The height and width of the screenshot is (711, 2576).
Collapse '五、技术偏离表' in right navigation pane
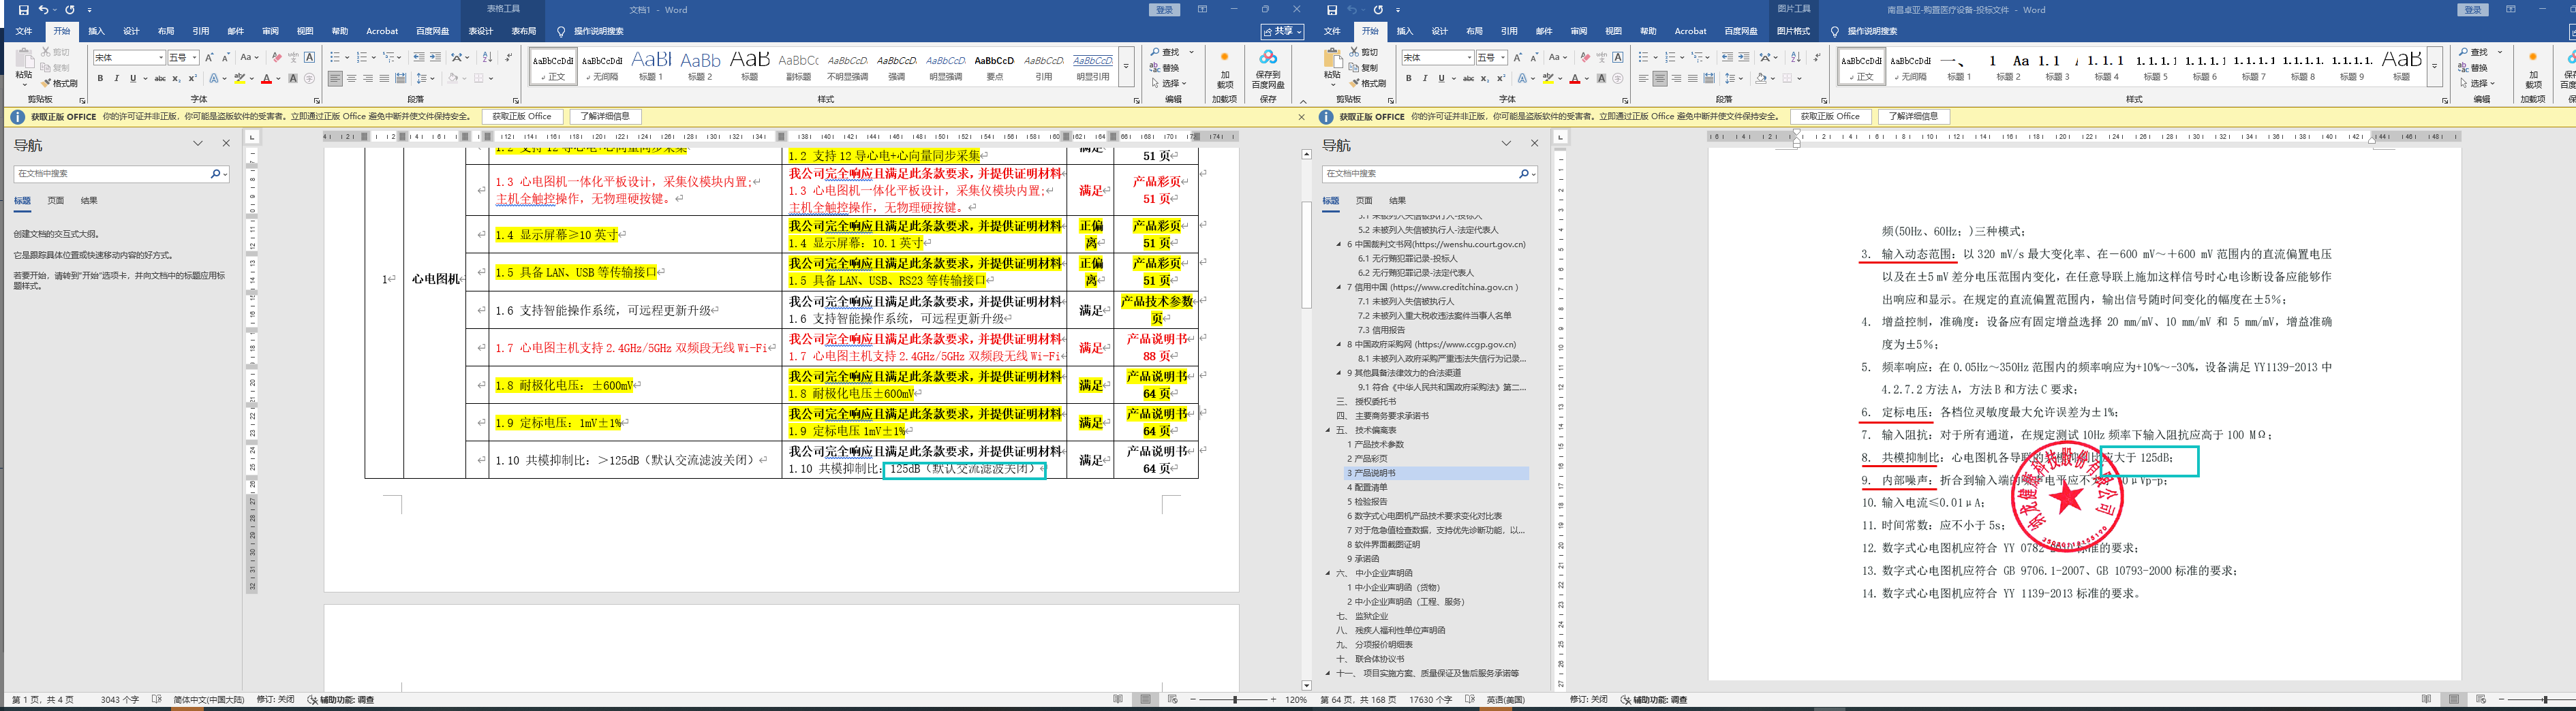click(x=1329, y=430)
